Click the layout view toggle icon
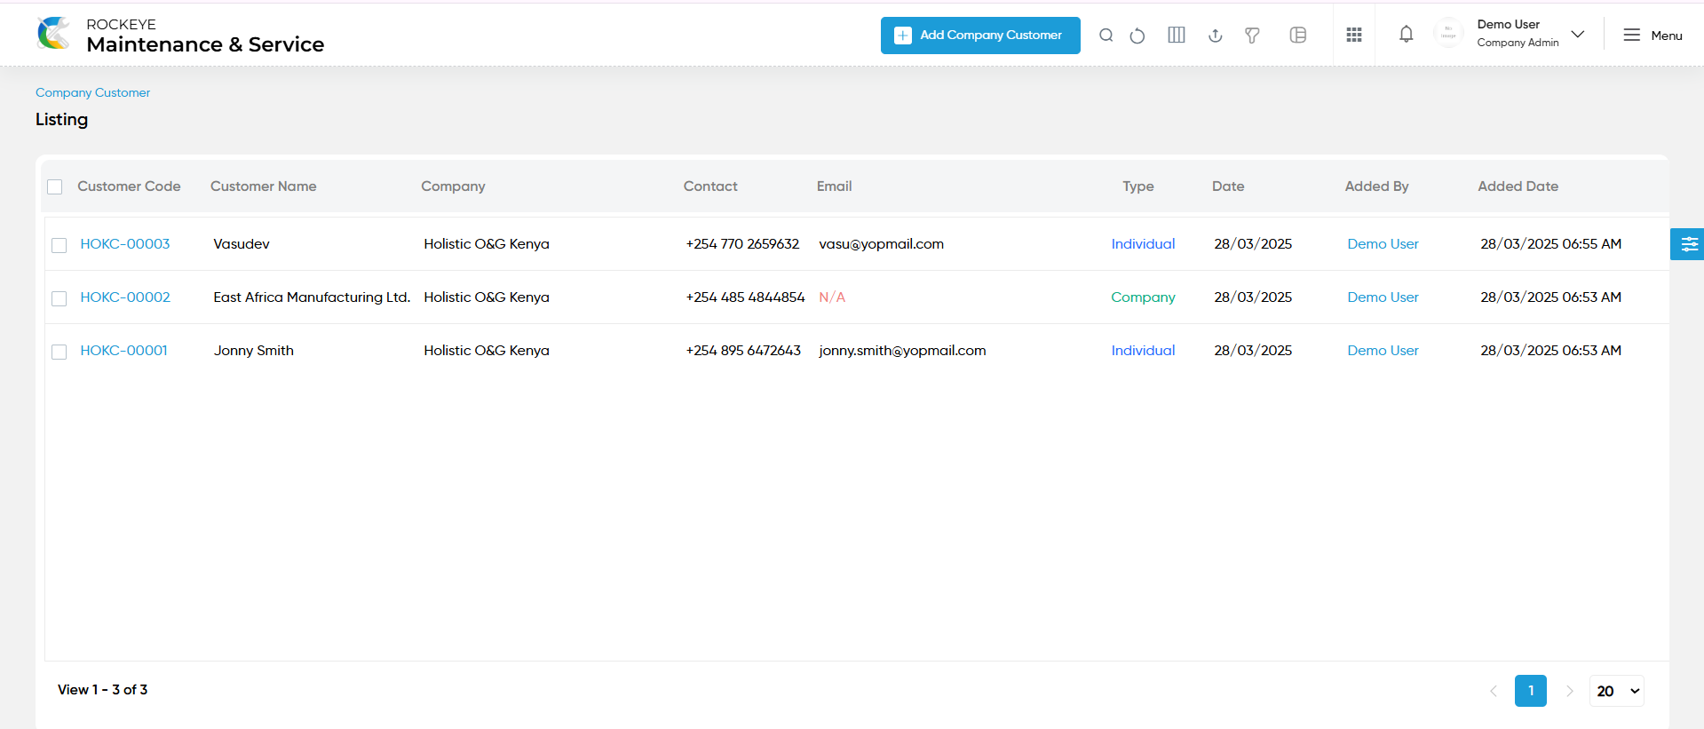Viewport: 1704px width, 729px height. (1298, 36)
